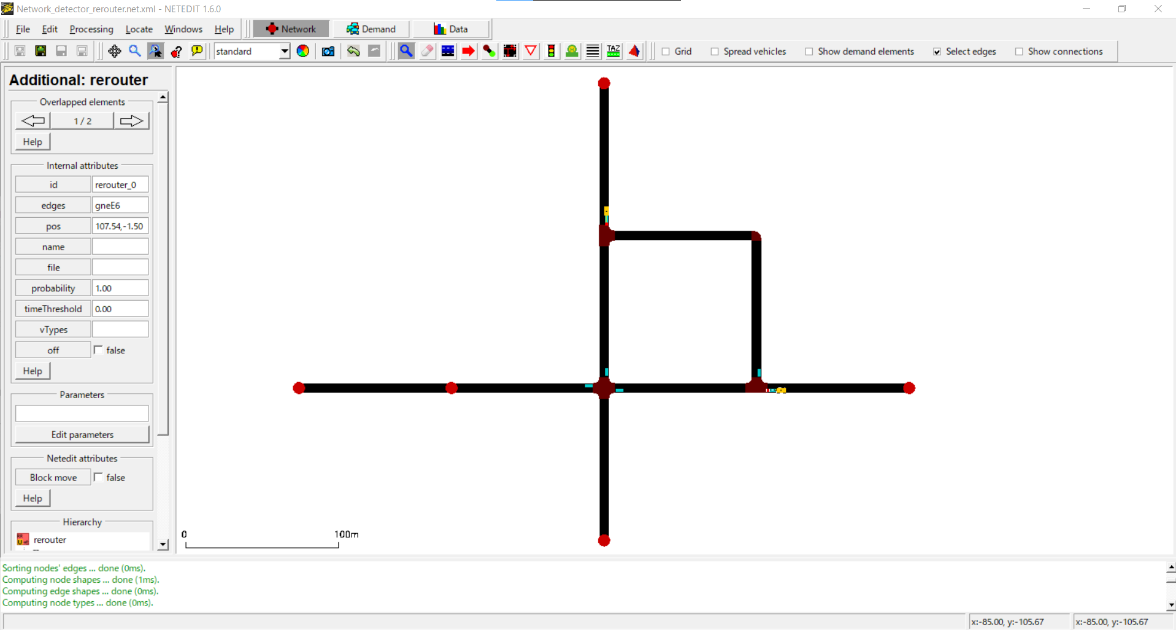Open the Traffic Light mode icon
1176x630 pixels.
coord(551,51)
